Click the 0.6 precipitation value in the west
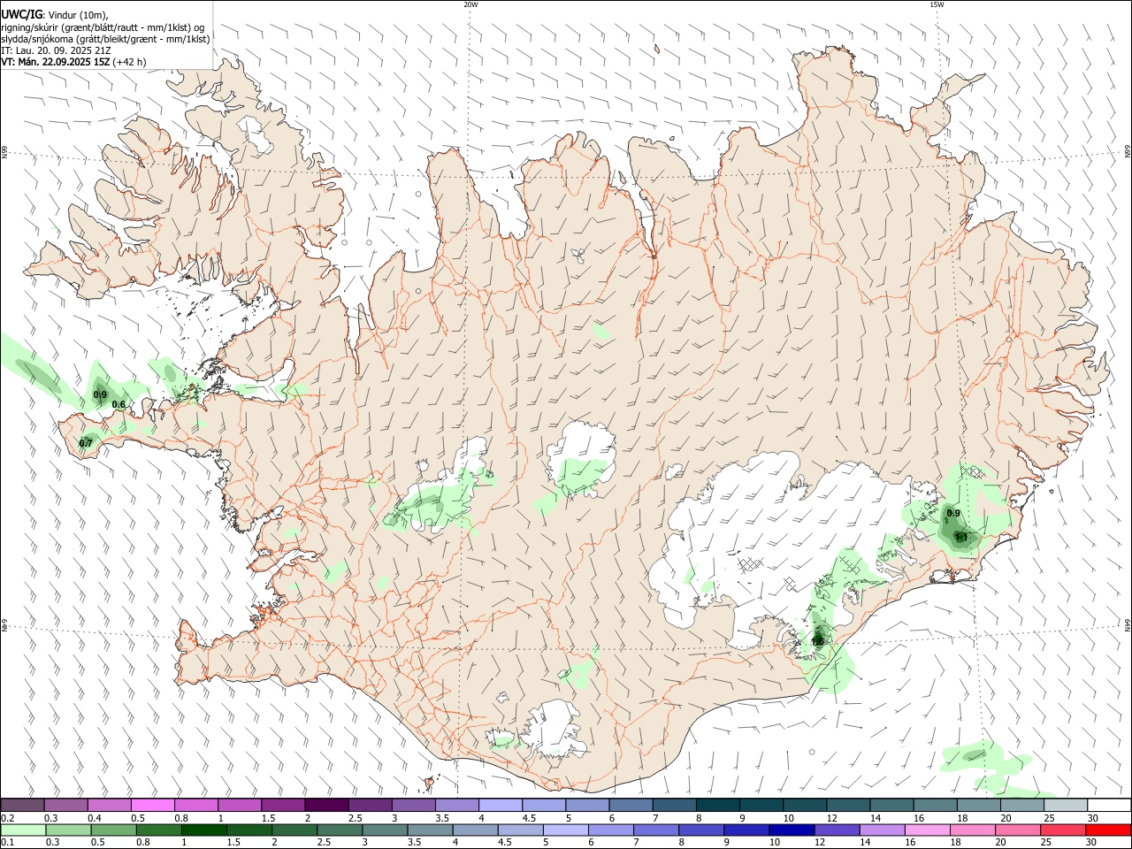 pos(119,405)
